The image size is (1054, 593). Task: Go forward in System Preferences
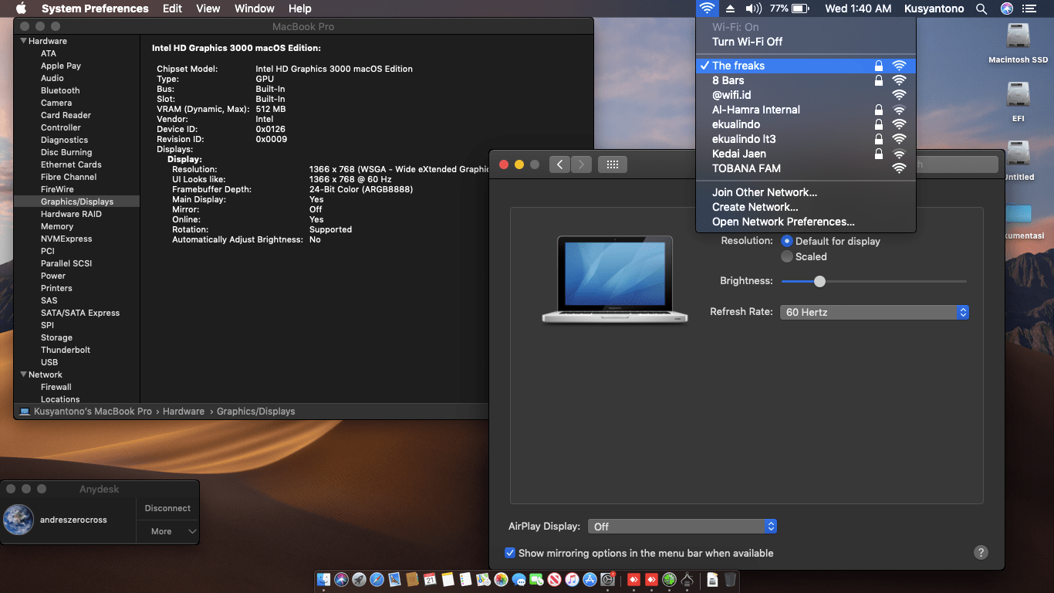click(581, 164)
